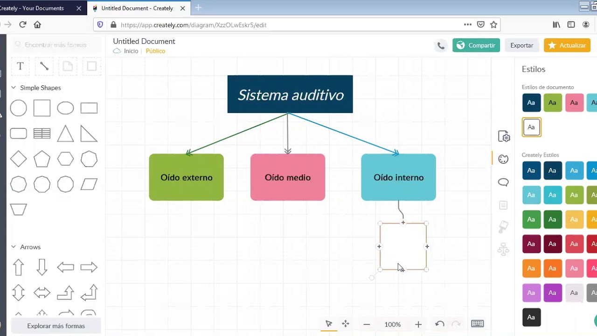Open the shape settings panel icon
This screenshot has width=597, height=336.
pos(504,136)
